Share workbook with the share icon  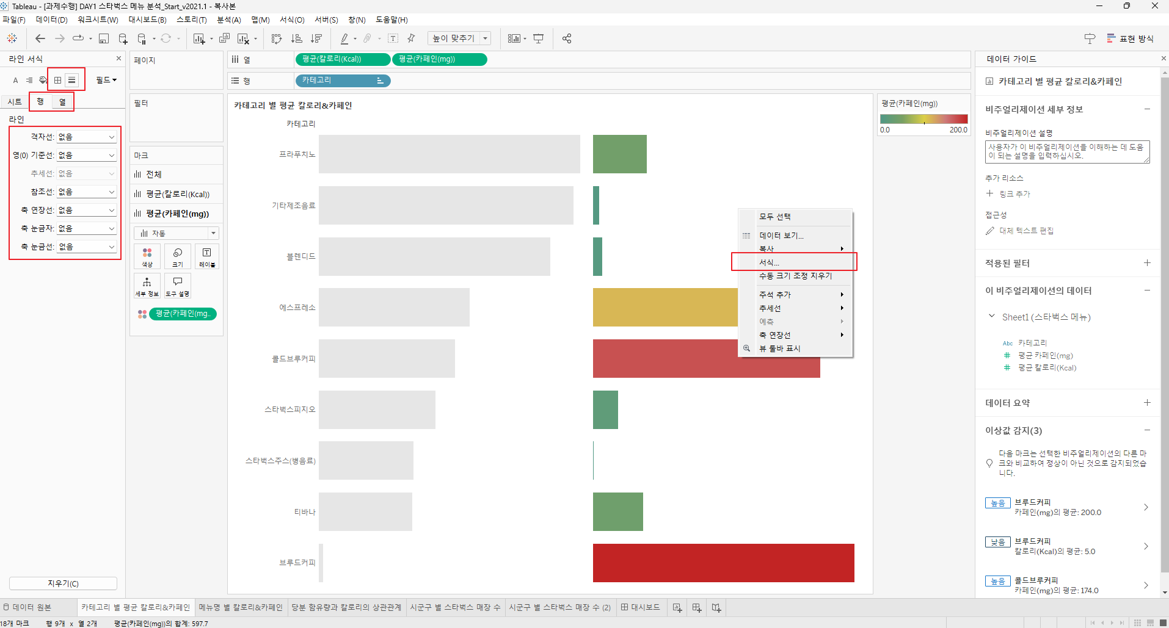tap(567, 38)
